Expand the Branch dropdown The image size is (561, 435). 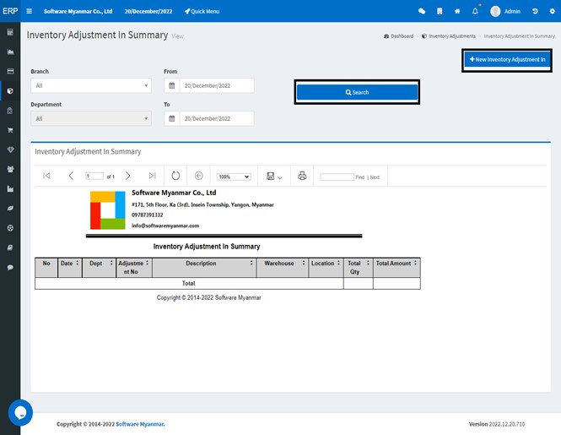tap(91, 85)
